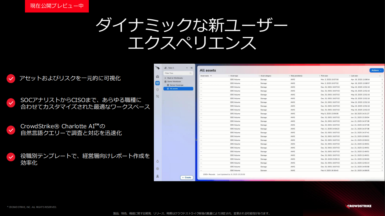The width and height of the screenshot is (385, 216).
Task: Open user profile icon at rail bottom
Action: 157,176
